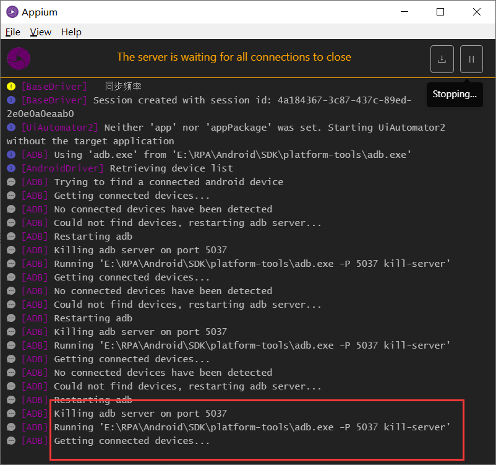Click the server status message text
Screen dimensions: 496x465
(234, 57)
